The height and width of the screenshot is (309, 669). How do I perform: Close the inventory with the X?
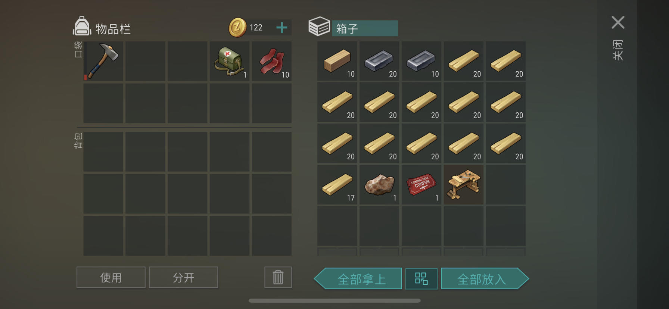618,22
